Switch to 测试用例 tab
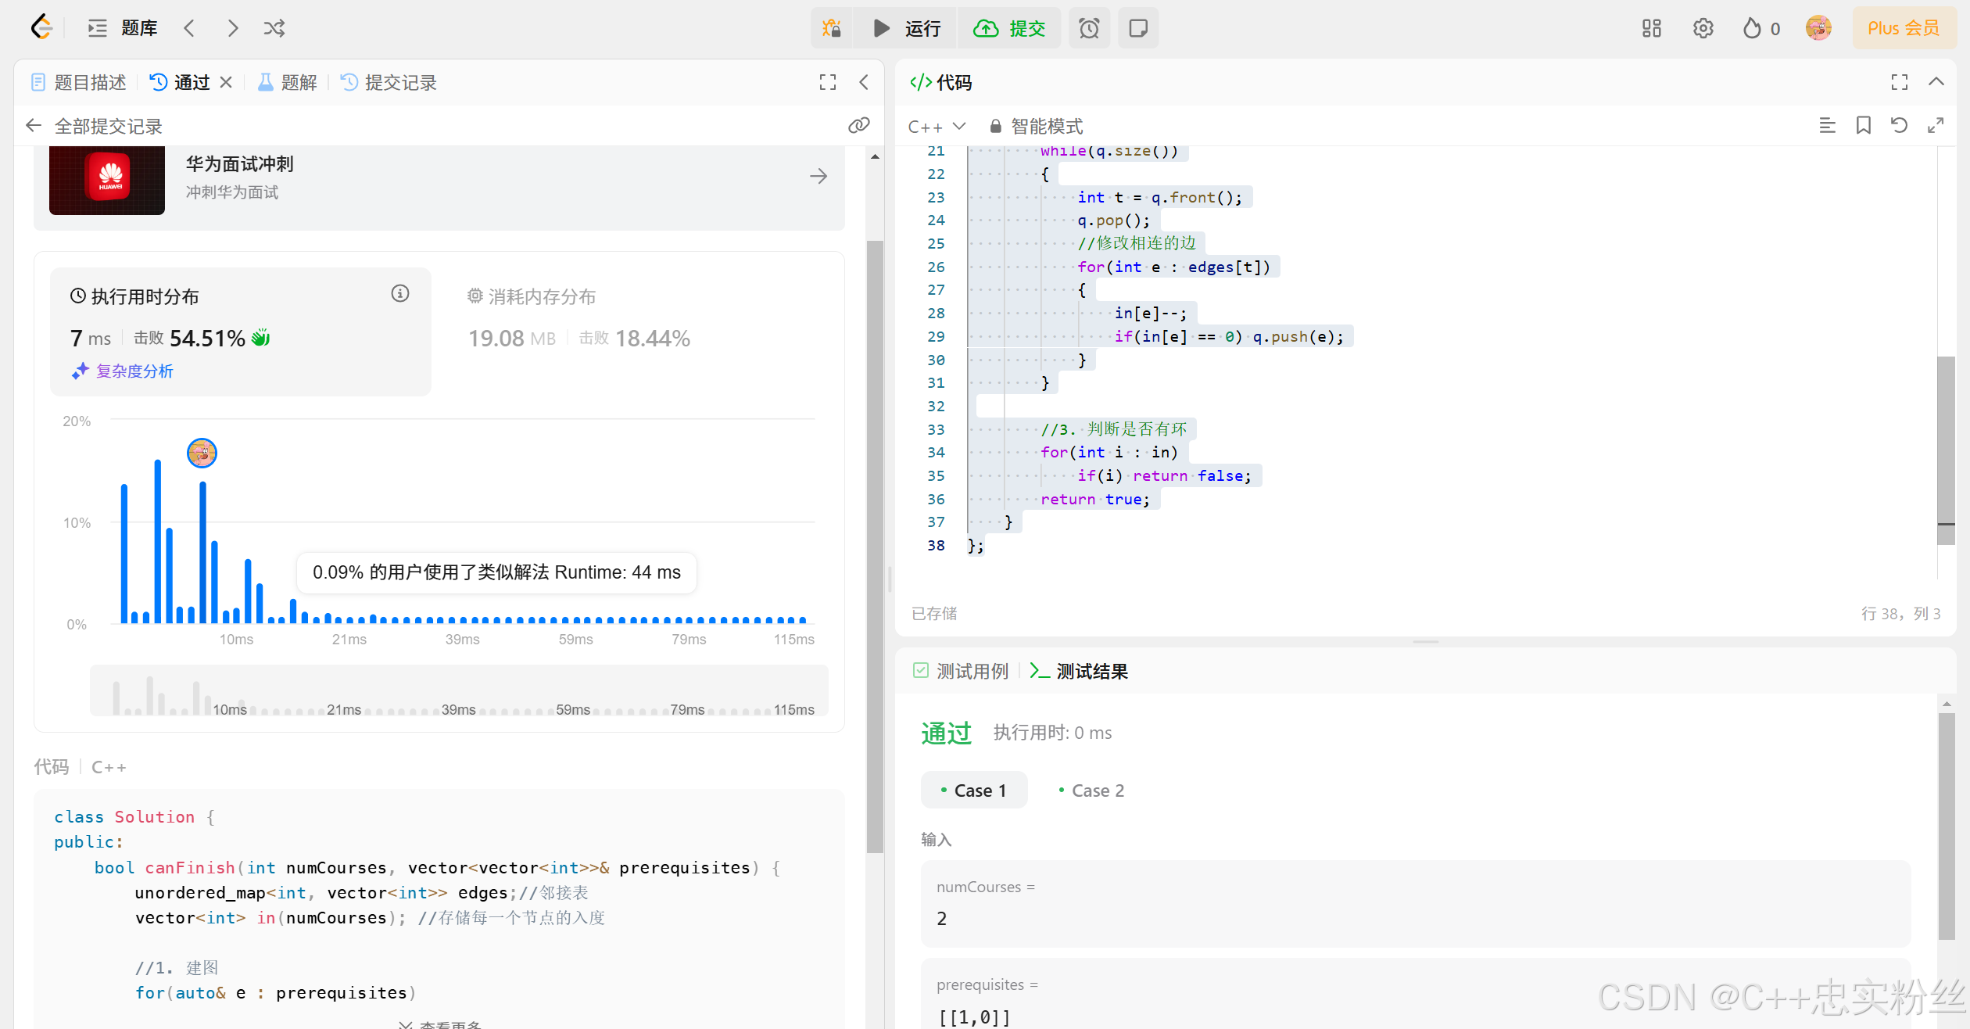The height and width of the screenshot is (1029, 1970). click(962, 671)
